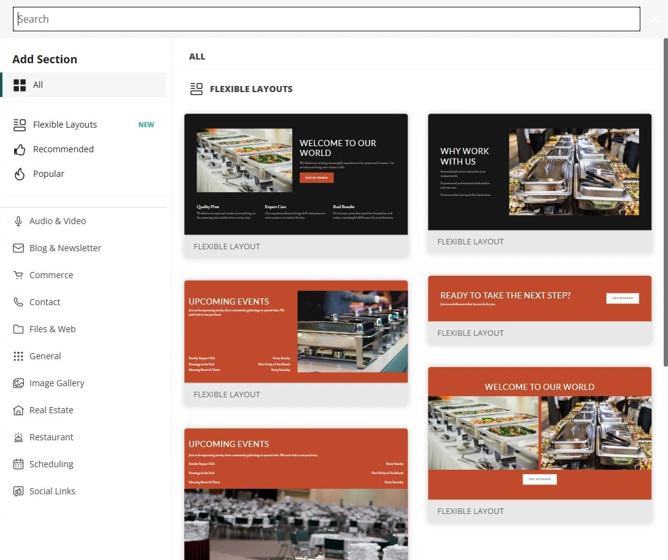Click Flexible Layout caption under side-image Upcoming Events
This screenshot has height=560, width=668.
click(x=227, y=395)
